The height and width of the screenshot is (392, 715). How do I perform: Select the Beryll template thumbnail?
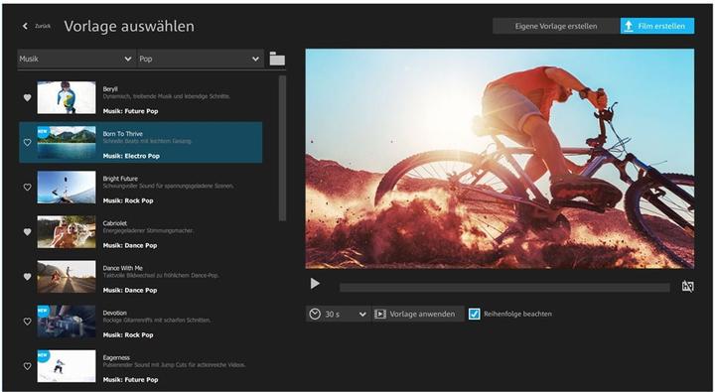(x=67, y=97)
